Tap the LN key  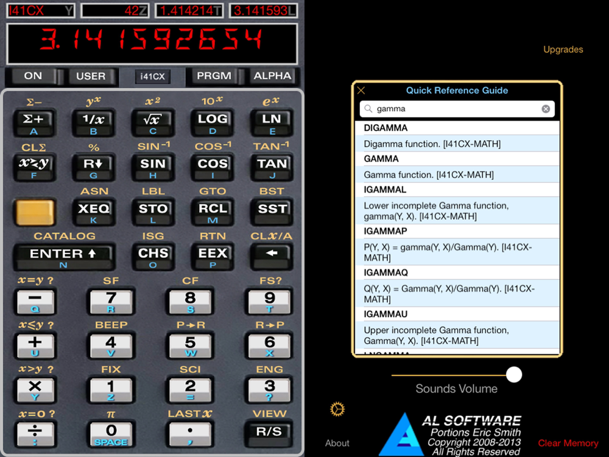272,122
